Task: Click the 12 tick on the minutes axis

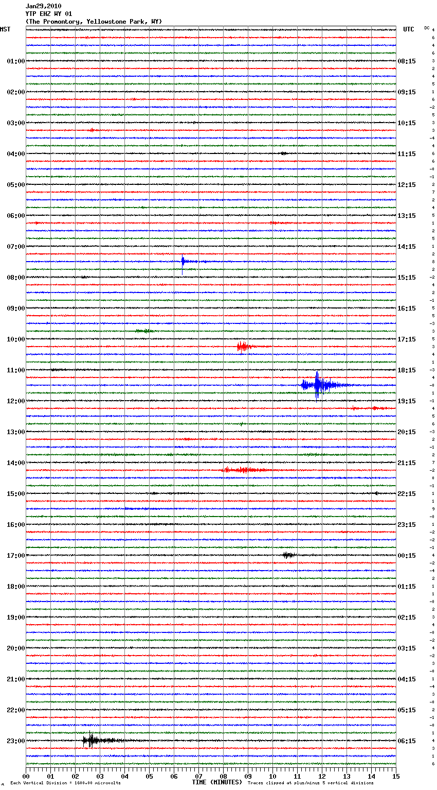Action: (x=322, y=776)
